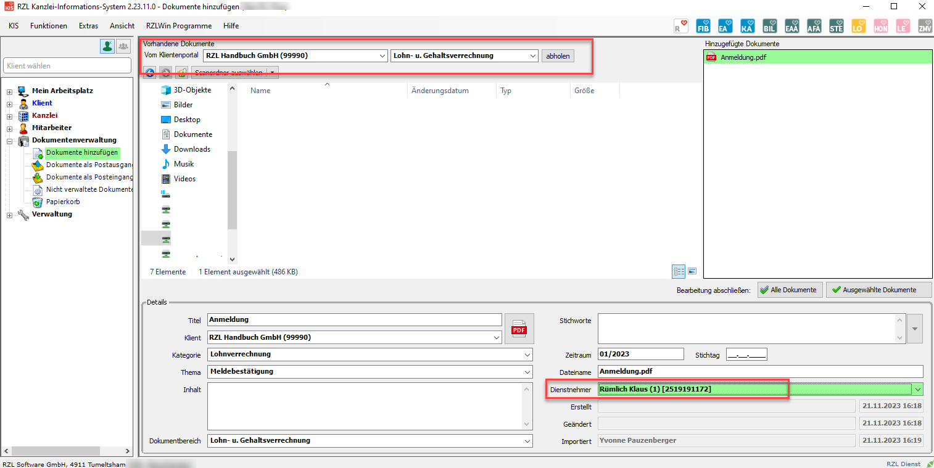This screenshot has width=934, height=468.
Task: Click the HON module icon
Action: (880, 26)
